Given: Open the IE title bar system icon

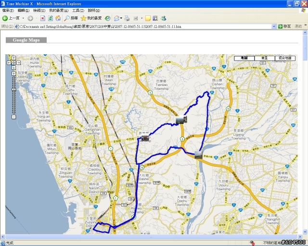Looking at the screenshot, I should 3,4.
